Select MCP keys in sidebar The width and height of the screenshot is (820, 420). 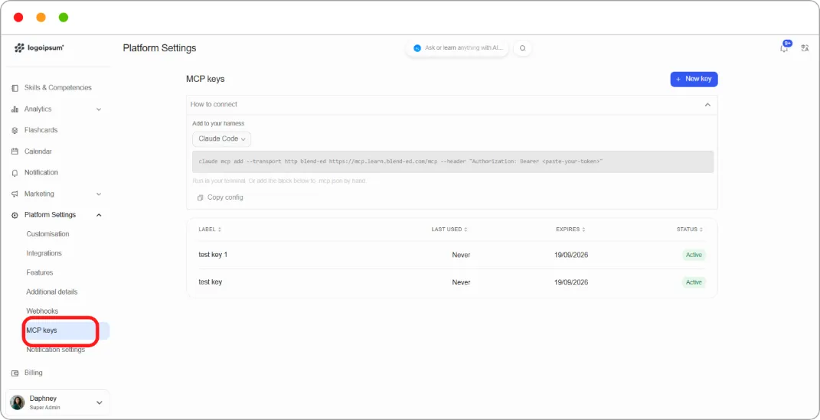(x=66, y=330)
